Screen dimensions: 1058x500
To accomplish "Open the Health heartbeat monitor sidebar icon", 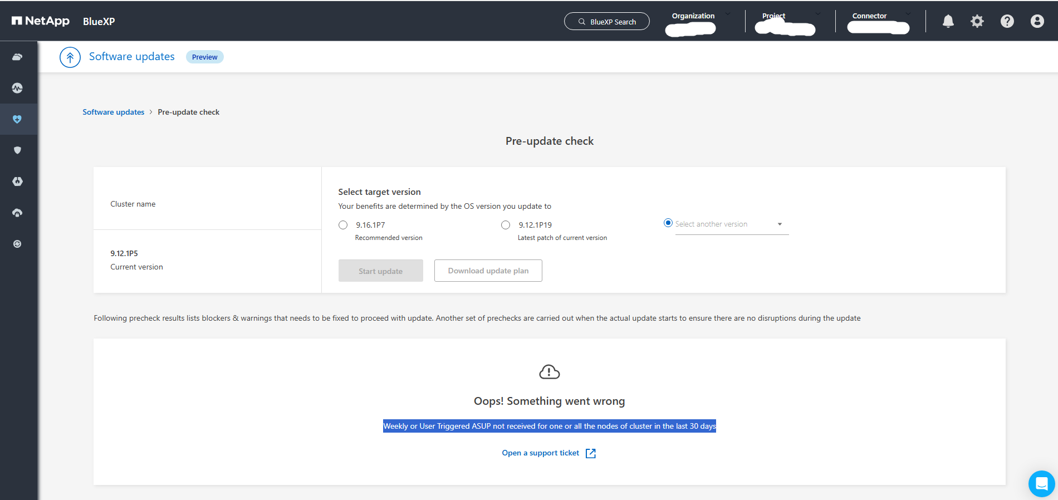I will click(17, 88).
